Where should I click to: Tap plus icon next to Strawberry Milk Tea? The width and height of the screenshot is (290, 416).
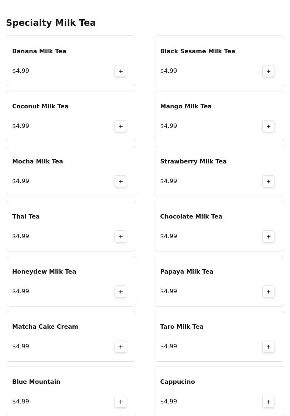point(269,181)
